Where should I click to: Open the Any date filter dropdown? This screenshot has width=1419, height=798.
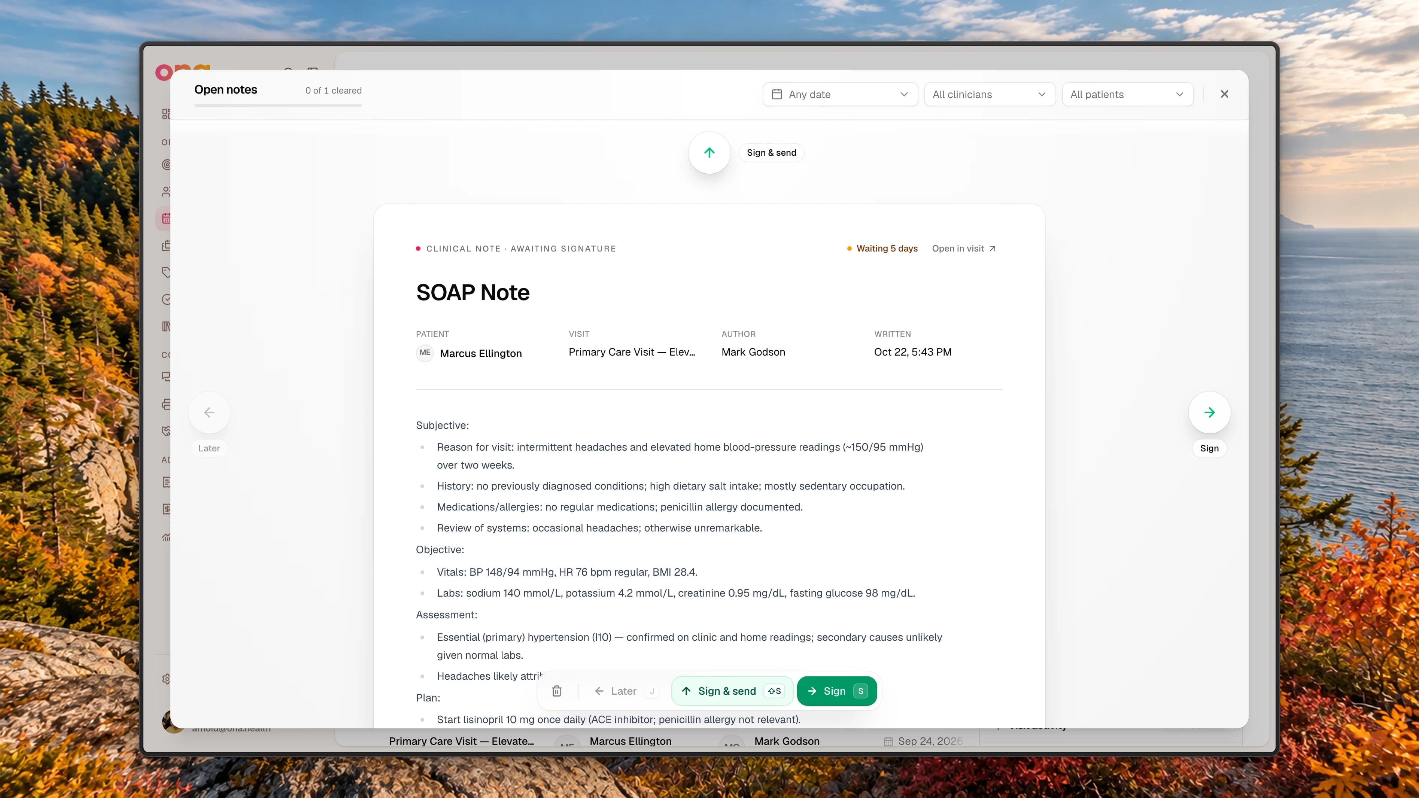(x=840, y=94)
